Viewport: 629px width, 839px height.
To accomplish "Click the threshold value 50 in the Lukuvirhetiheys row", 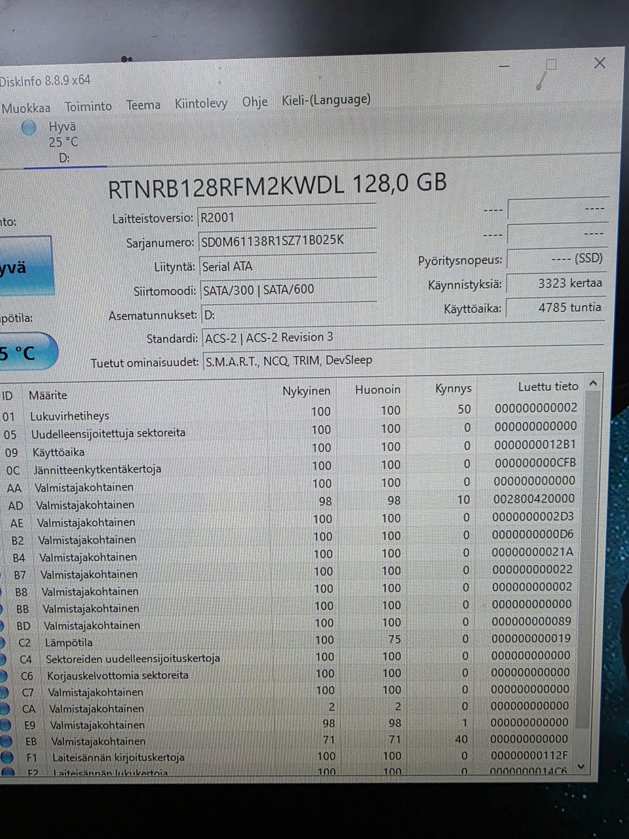I will [x=464, y=409].
